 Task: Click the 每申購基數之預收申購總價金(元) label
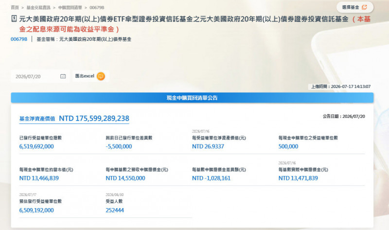point(137,170)
